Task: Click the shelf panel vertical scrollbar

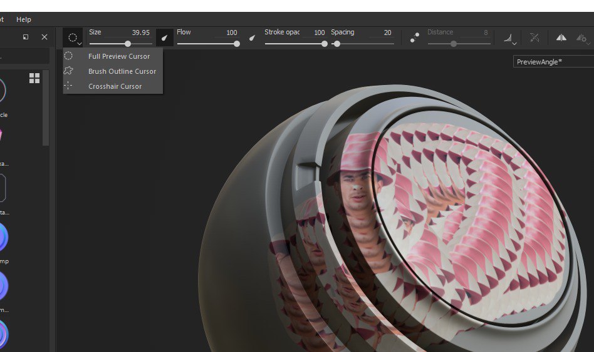Action: point(46,108)
